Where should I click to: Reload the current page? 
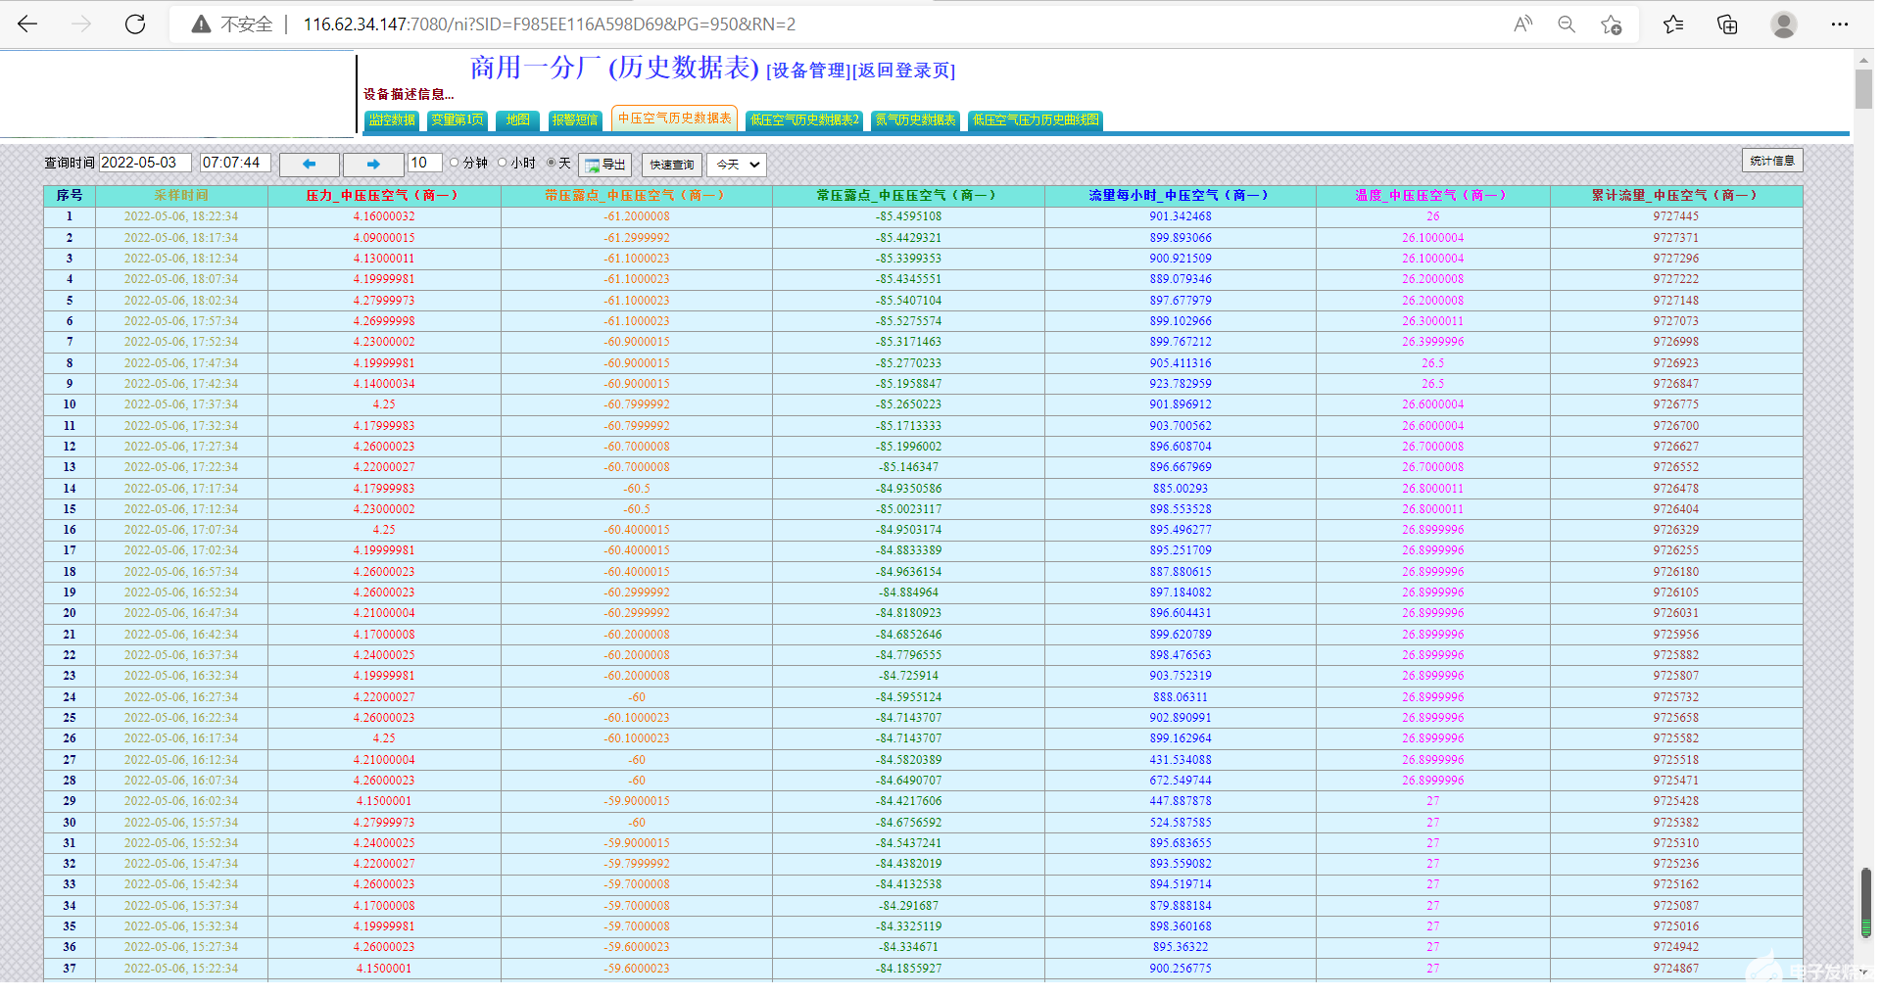(x=135, y=24)
